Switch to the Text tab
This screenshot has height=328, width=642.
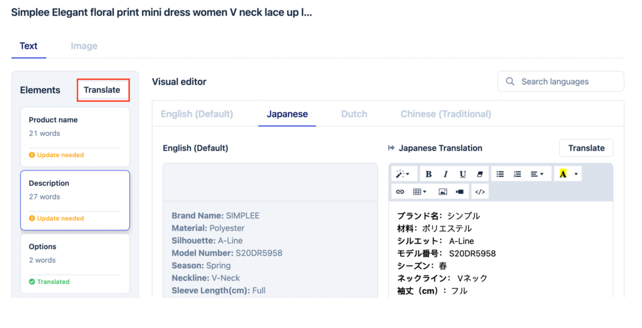tap(28, 46)
